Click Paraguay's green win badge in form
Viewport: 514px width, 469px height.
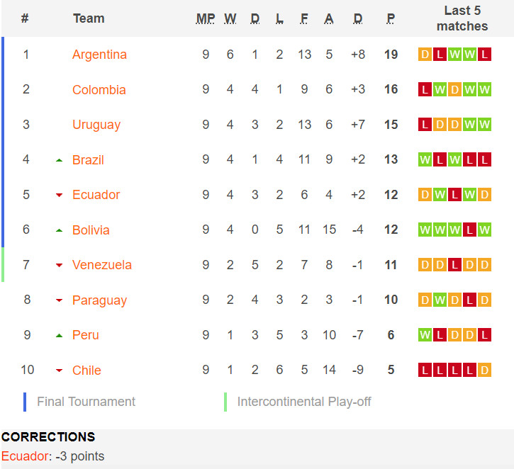[x=440, y=300]
